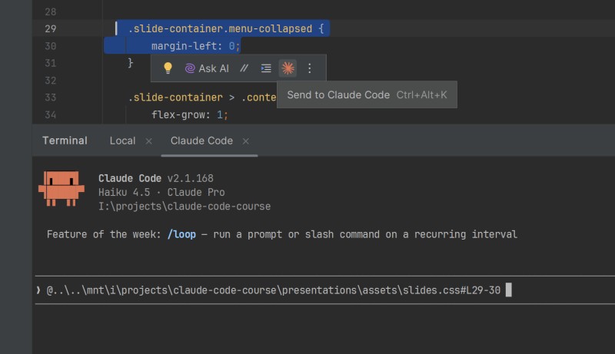This screenshot has height=354, width=615.
Task: Click the Send to Claude Code tooltip
Action: coord(367,94)
